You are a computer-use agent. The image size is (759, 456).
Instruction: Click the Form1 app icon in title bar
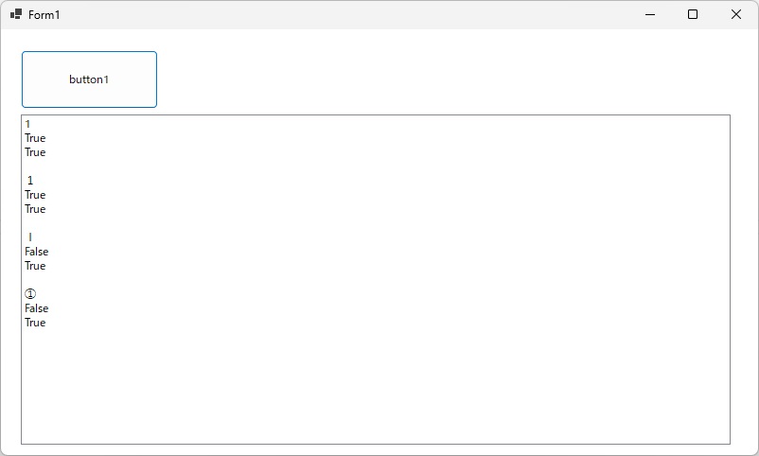[x=16, y=14]
